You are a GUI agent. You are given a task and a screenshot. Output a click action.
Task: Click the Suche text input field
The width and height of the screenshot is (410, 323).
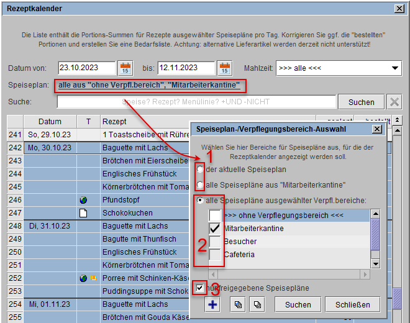pyautogui.click(x=196, y=102)
